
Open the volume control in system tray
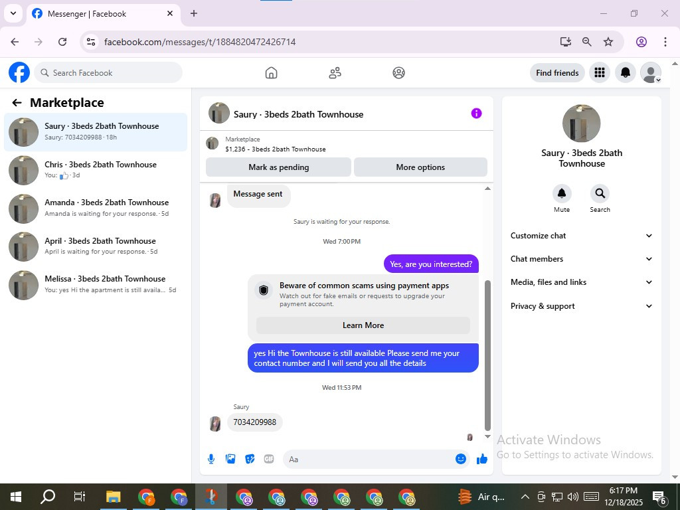[573, 497]
